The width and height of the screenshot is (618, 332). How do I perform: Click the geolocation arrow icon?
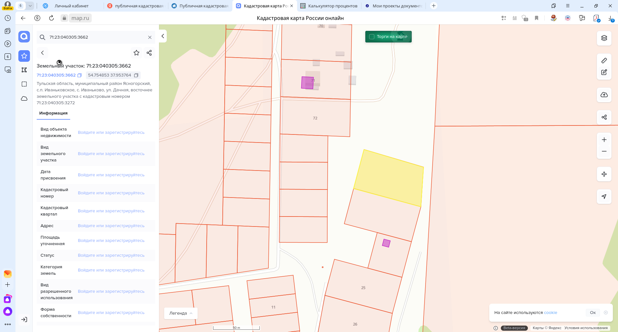pyautogui.click(x=604, y=196)
